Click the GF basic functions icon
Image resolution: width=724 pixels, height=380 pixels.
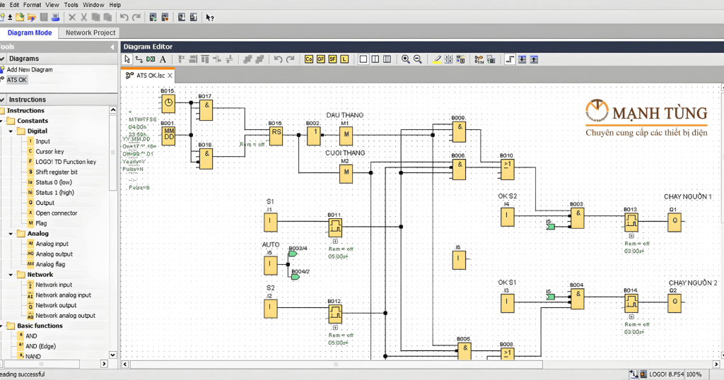pyautogui.click(x=321, y=59)
